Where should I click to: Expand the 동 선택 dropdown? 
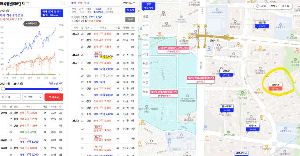pos(10,97)
